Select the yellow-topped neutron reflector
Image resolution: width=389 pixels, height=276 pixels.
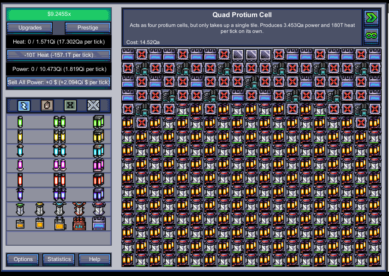pyautogui.click(x=40, y=209)
